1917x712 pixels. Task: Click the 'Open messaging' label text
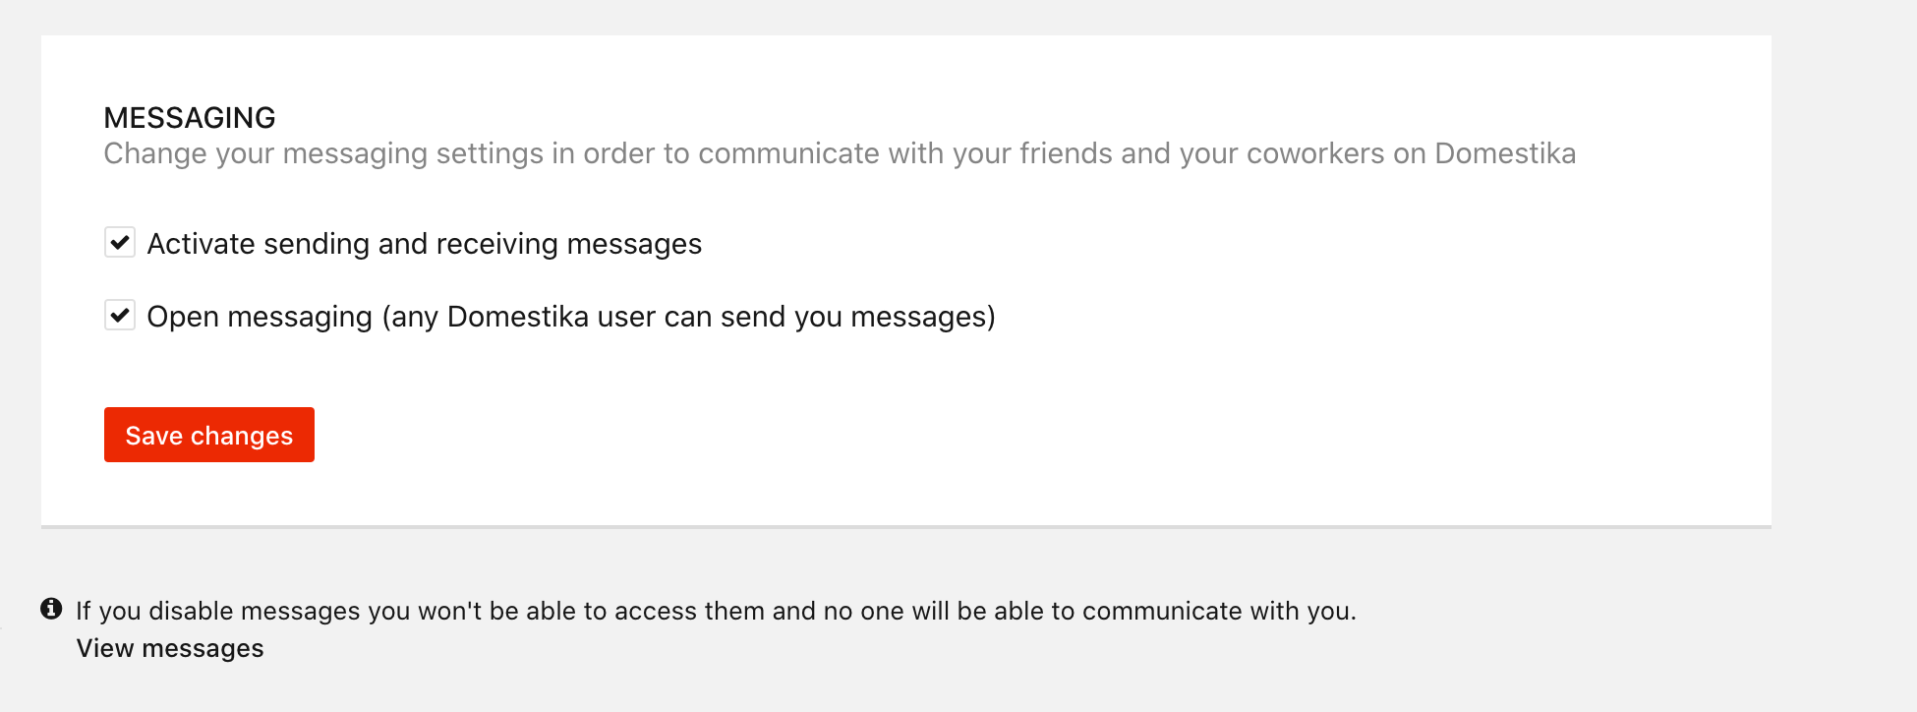(260, 317)
